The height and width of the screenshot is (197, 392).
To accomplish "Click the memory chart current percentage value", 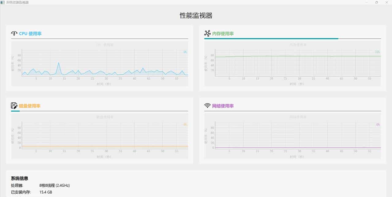I will pos(377,52).
